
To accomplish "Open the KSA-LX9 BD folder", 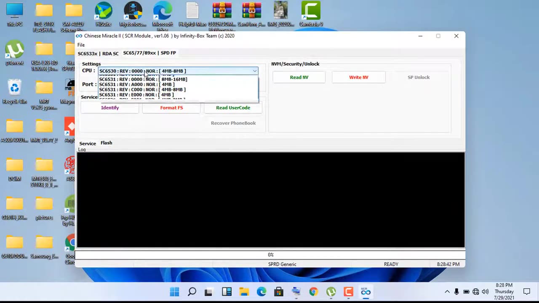I will (x=44, y=56).
